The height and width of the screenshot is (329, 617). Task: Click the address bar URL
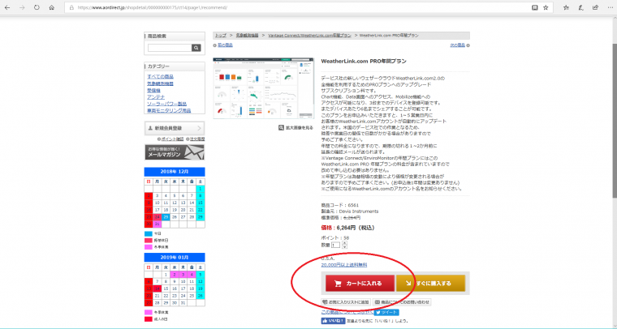coord(153,7)
